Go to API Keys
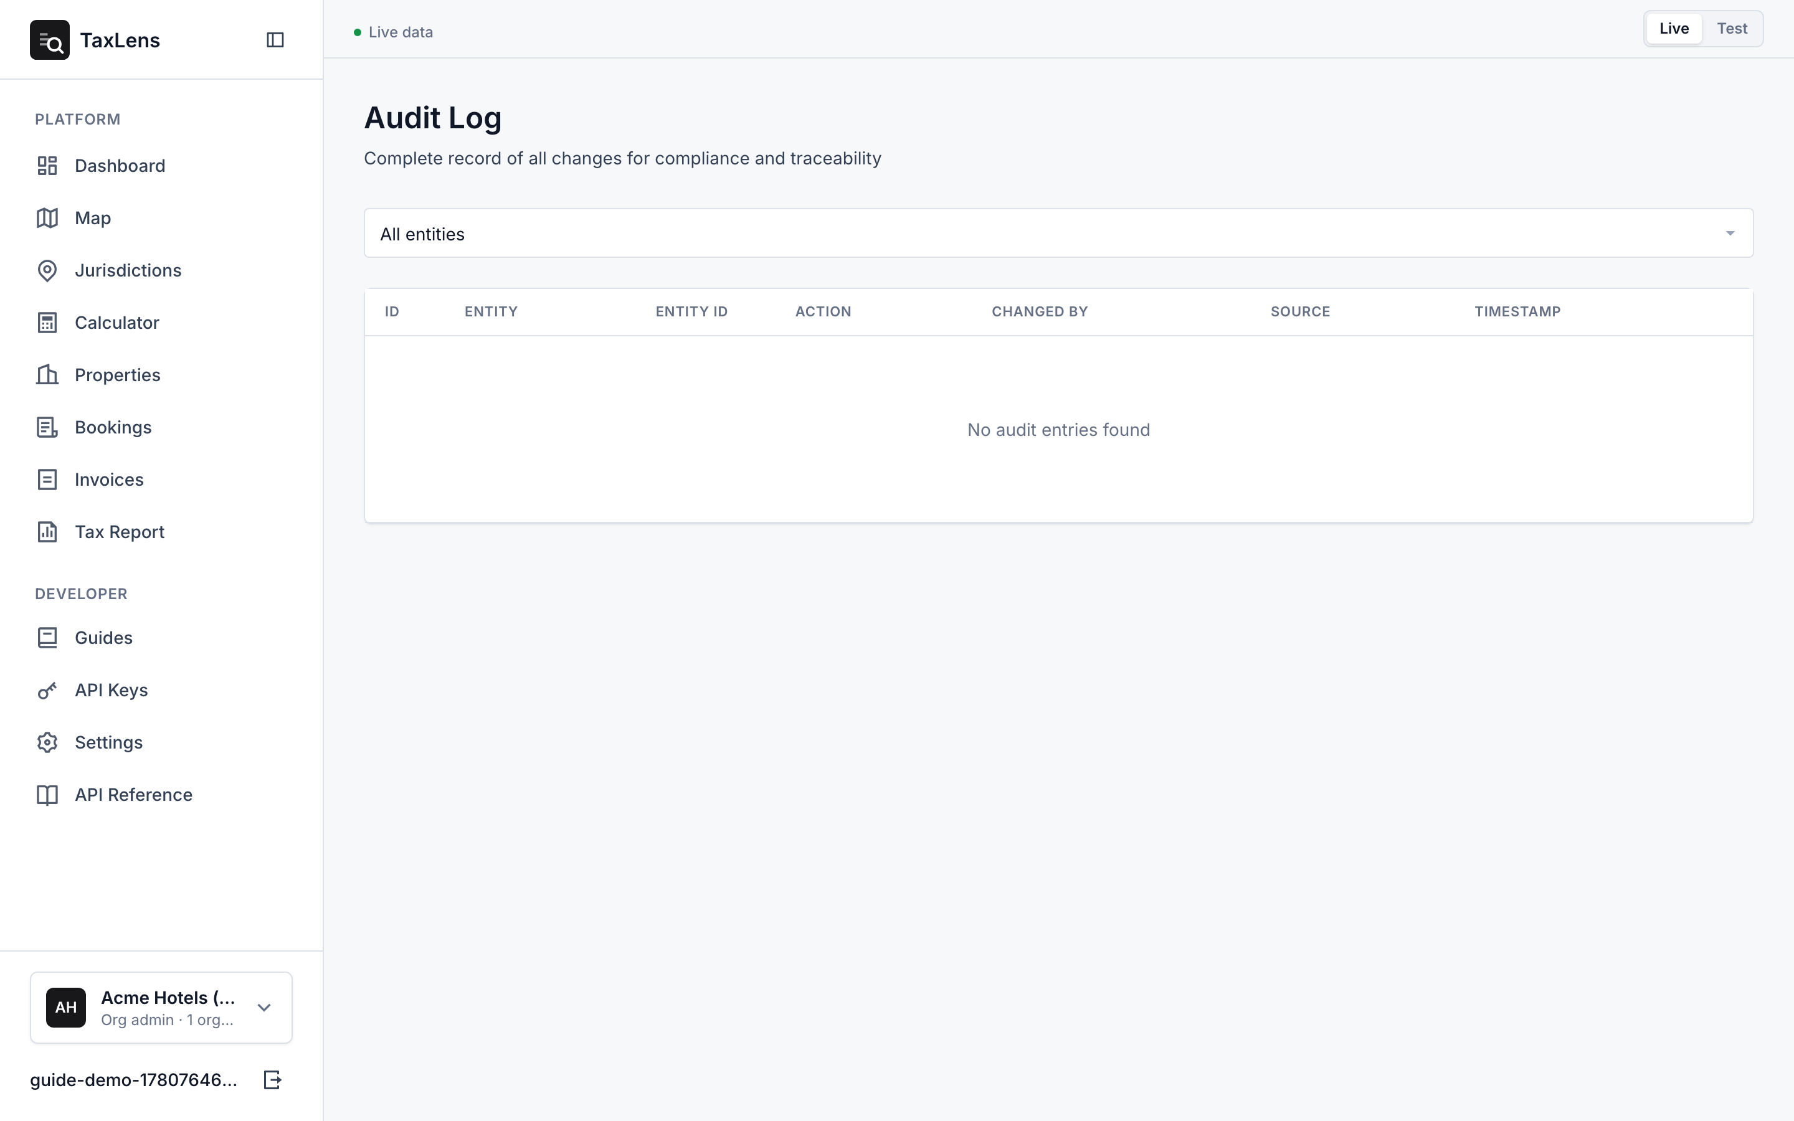 coord(161,690)
